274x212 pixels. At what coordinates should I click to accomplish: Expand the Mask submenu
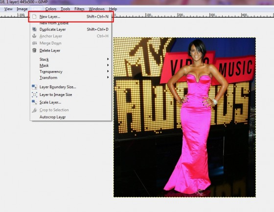click(71, 66)
